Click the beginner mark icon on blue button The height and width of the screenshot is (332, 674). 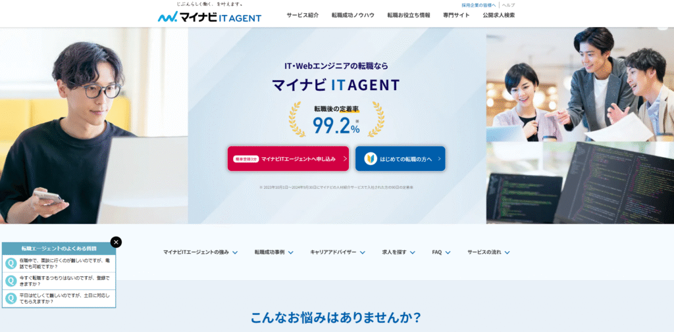(x=370, y=158)
